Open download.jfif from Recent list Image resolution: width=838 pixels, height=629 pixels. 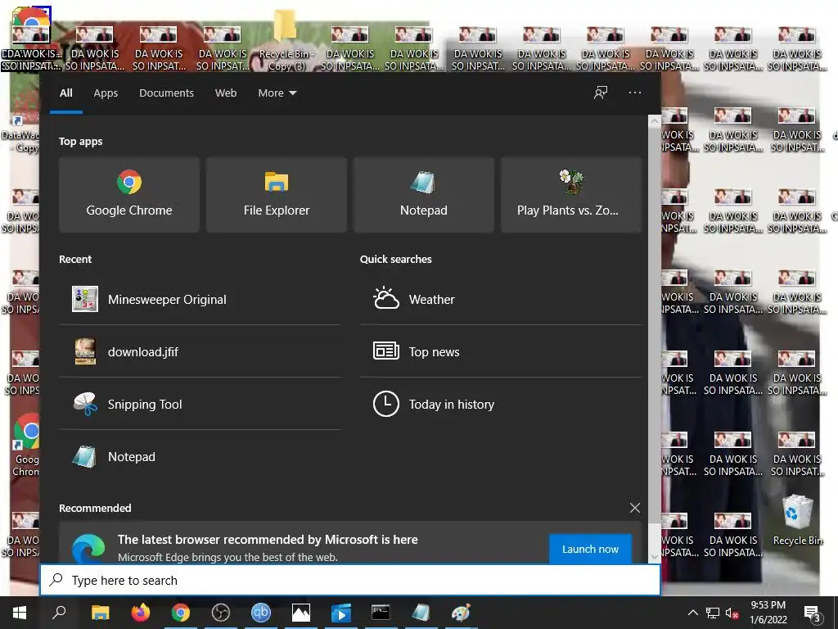(x=200, y=352)
